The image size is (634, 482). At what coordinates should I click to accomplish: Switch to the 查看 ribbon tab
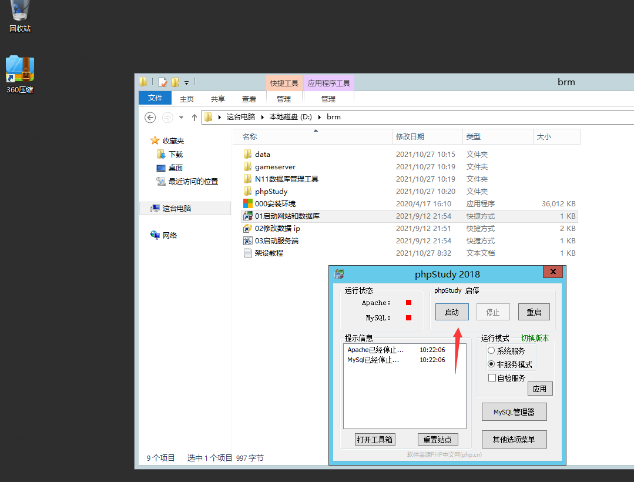(x=249, y=99)
